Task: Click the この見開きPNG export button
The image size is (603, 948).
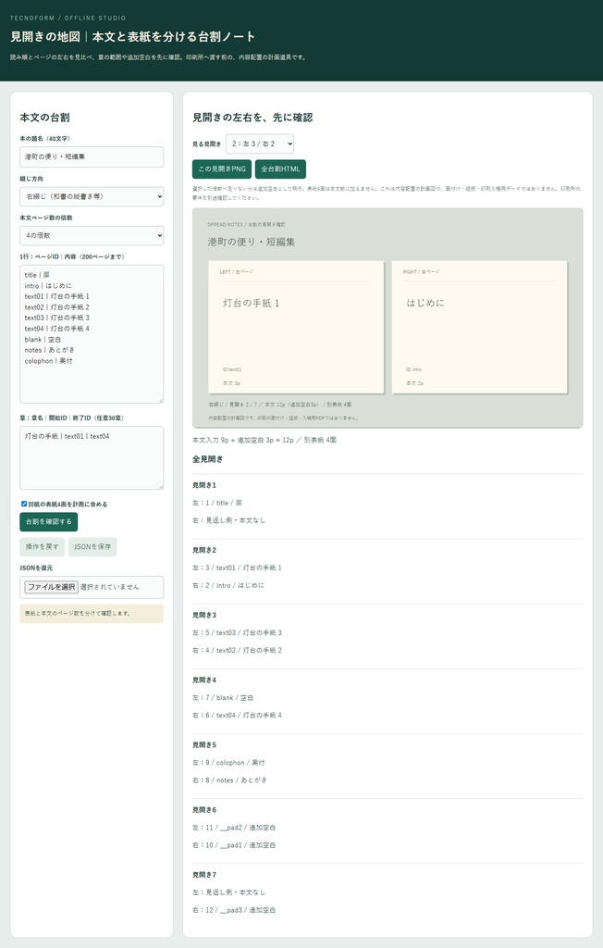Action: click(x=222, y=169)
